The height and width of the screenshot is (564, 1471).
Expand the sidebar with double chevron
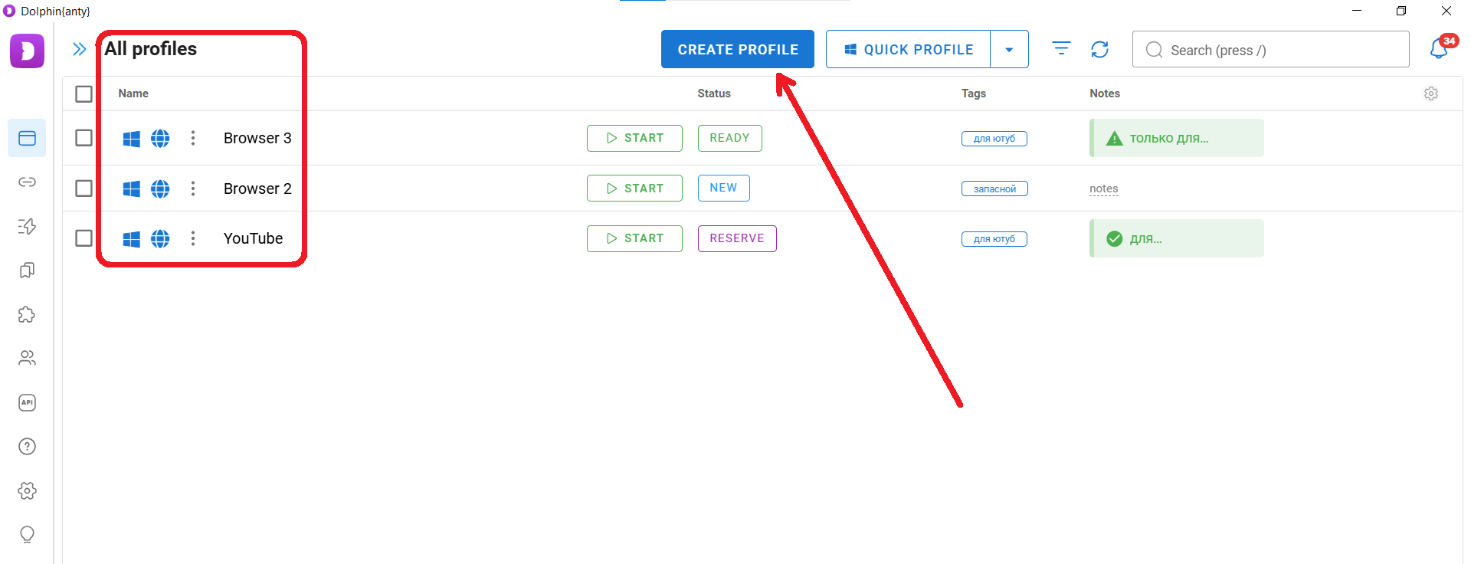[79, 49]
